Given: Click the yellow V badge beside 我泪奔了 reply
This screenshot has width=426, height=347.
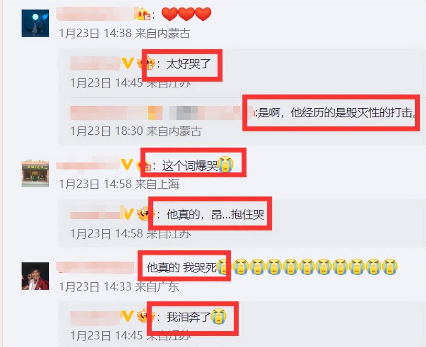Looking at the screenshot, I should (x=127, y=315).
